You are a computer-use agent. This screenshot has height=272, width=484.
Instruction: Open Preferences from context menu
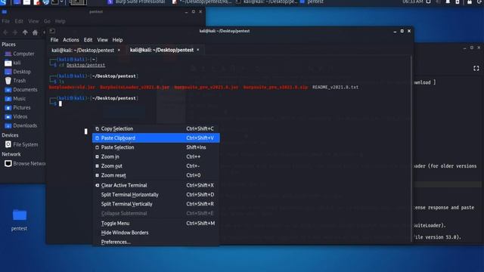coord(156,242)
